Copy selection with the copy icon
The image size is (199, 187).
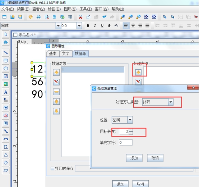(x=88, y=17)
